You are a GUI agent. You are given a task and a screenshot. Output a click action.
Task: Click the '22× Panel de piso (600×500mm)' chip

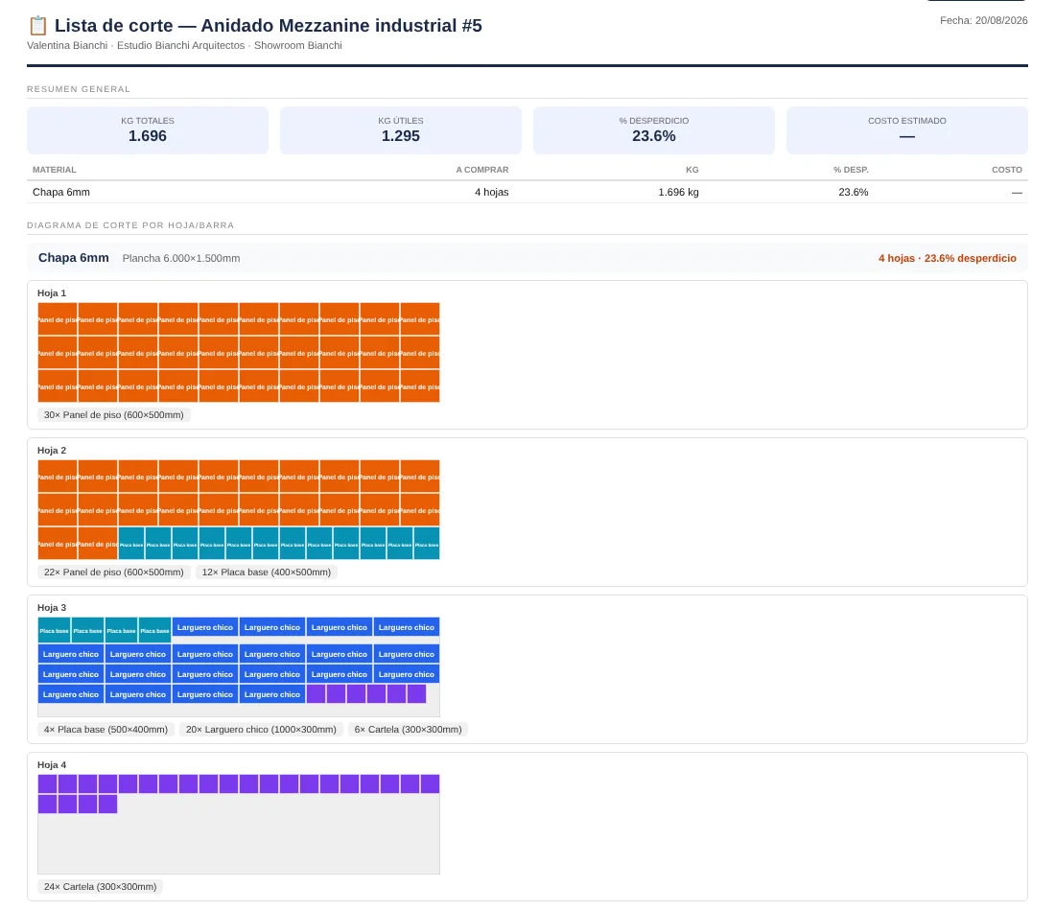pyautogui.click(x=114, y=572)
